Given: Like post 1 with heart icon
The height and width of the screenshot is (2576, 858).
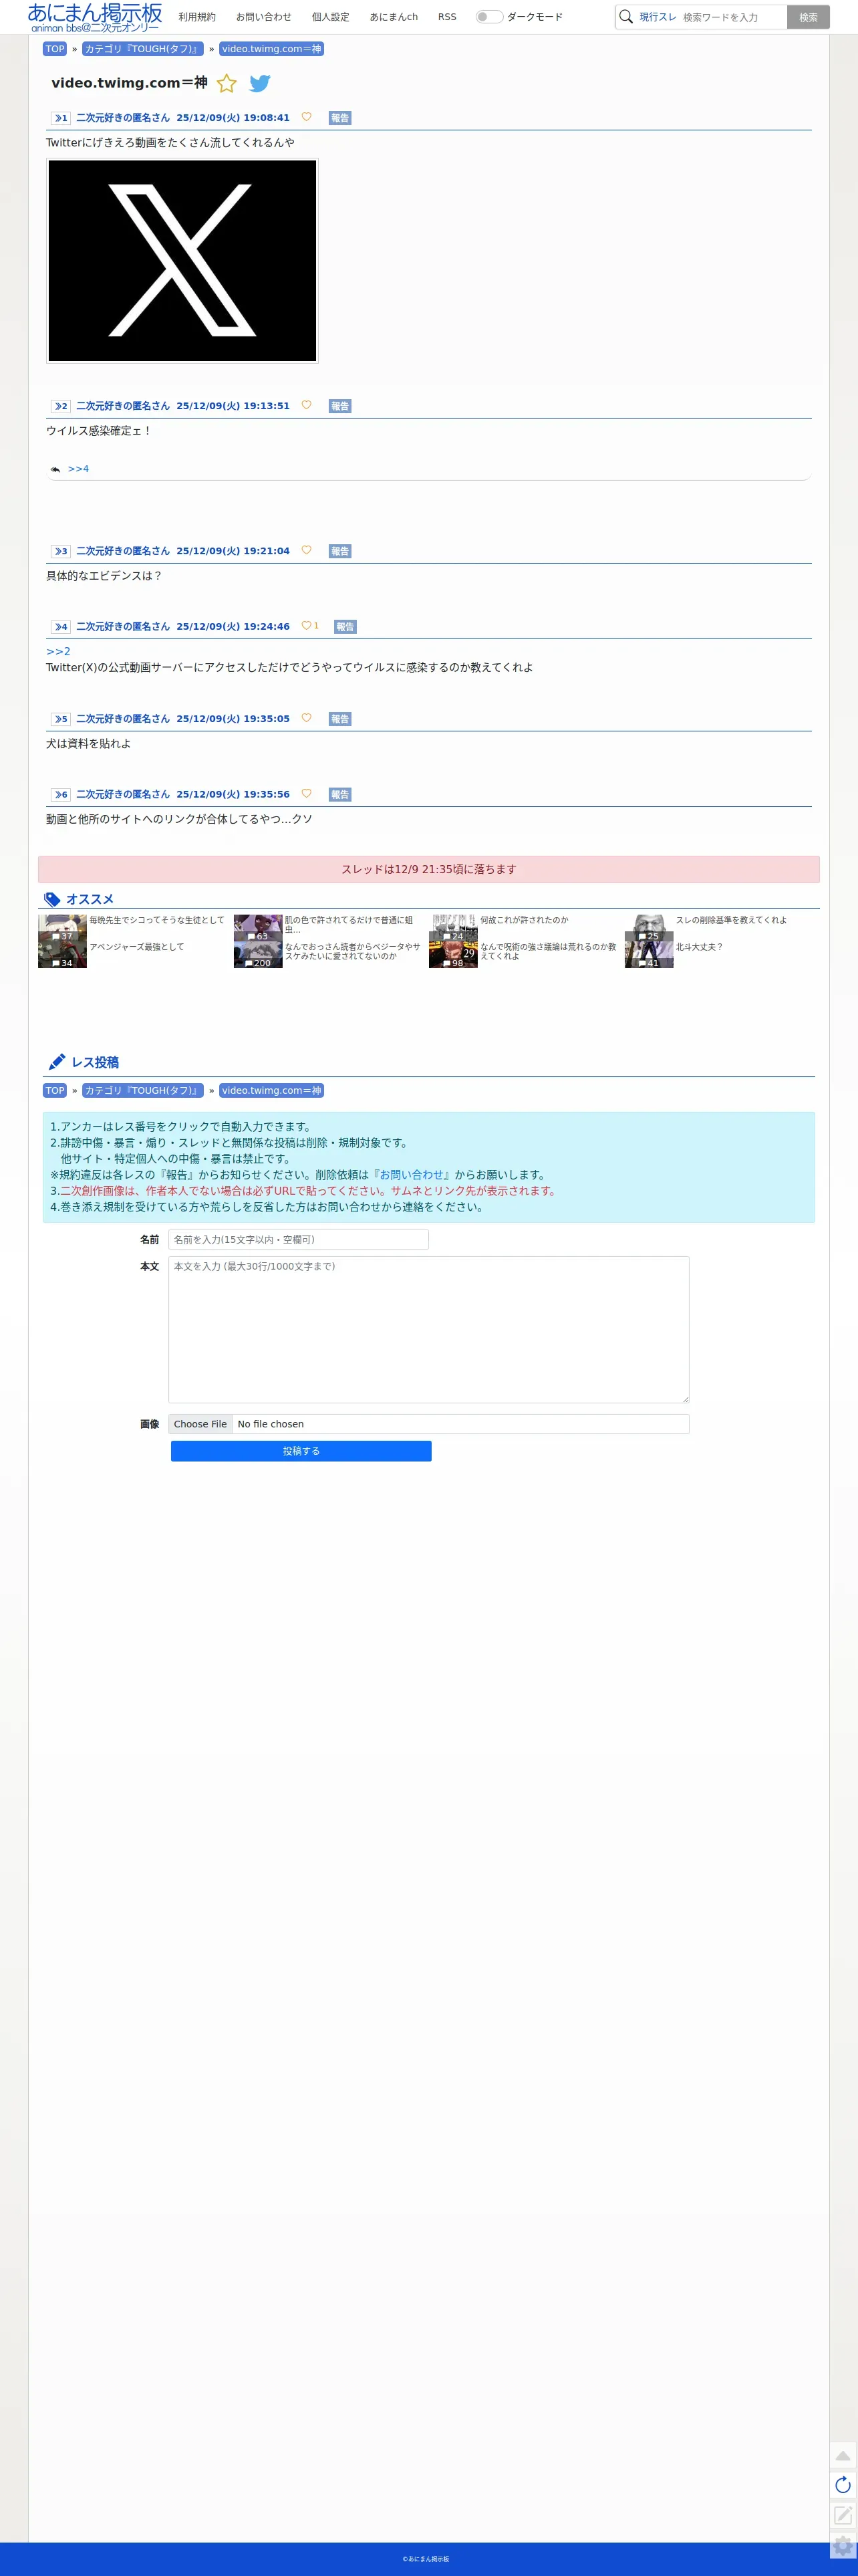Looking at the screenshot, I should coord(306,117).
